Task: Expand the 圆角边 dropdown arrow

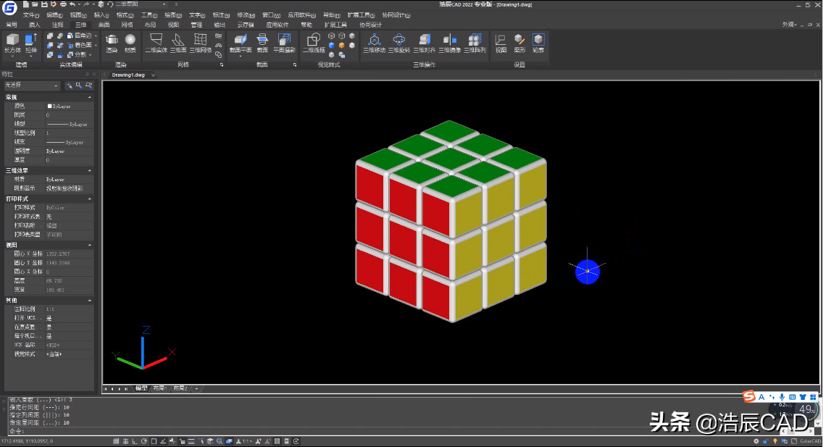Action: tap(96, 35)
